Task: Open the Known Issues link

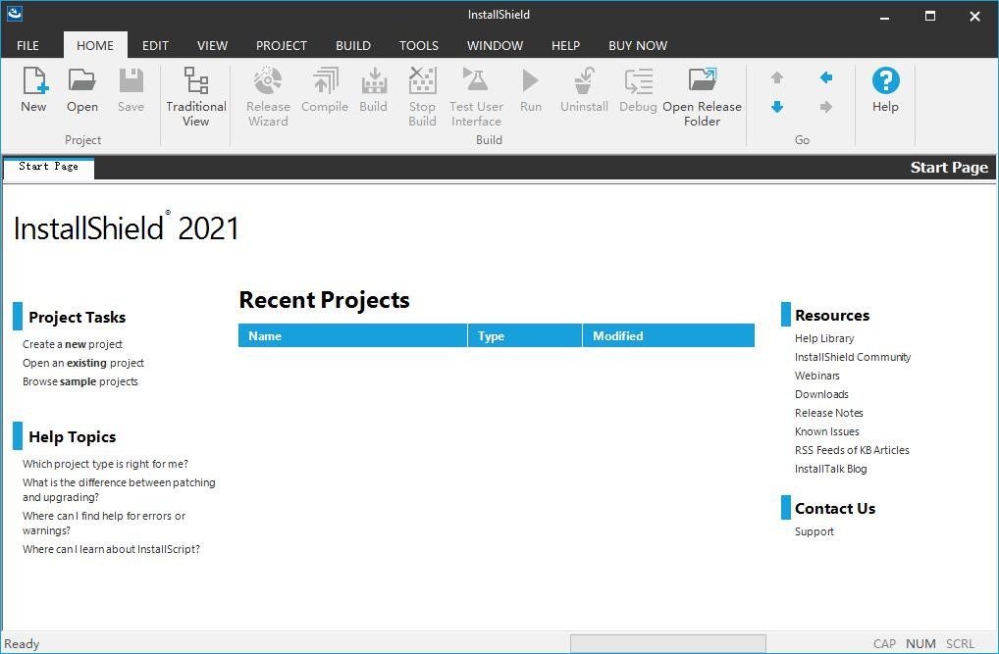Action: click(x=827, y=431)
